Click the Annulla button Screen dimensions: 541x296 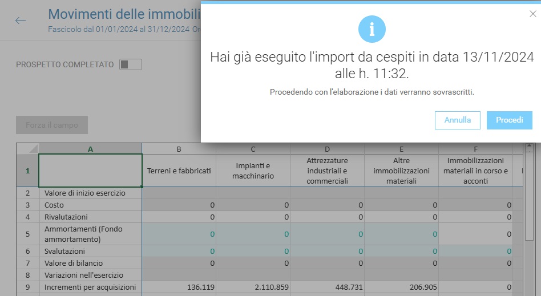click(458, 120)
